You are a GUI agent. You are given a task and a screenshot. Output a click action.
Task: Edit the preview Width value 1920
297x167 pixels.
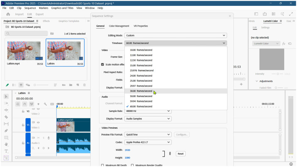[127, 150]
